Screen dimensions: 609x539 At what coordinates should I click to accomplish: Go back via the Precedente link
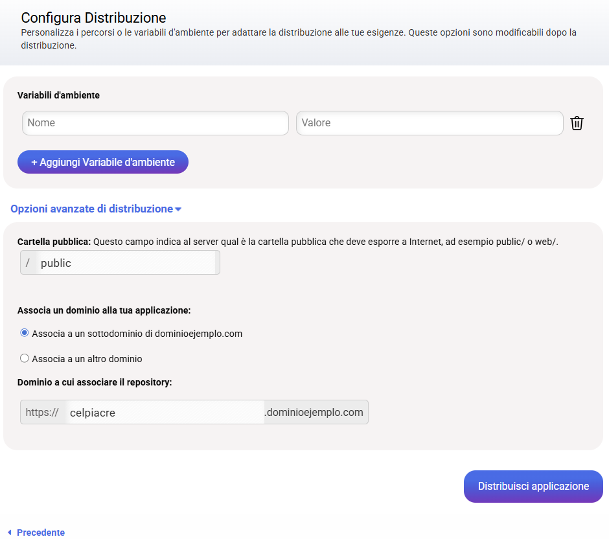40,533
